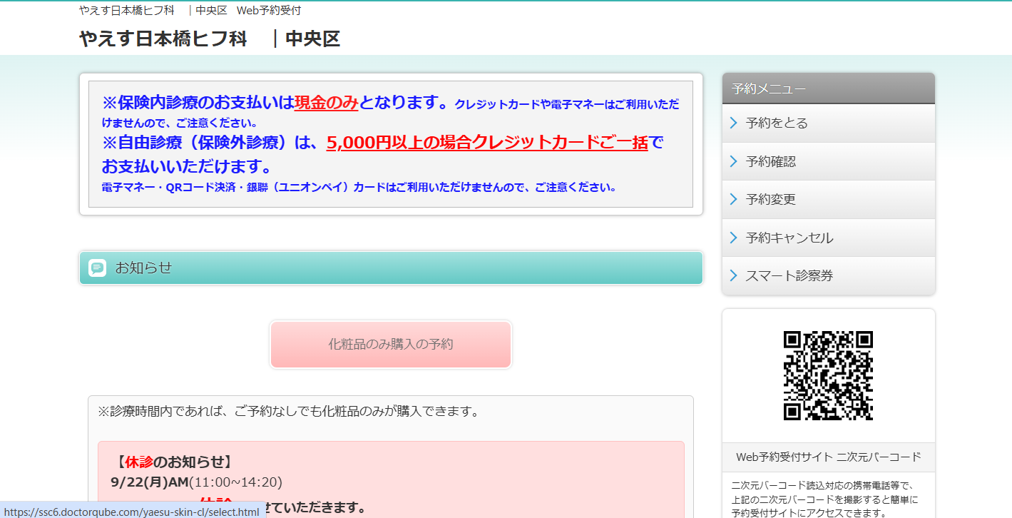
Task: Click the 予約メニュー panel header
Action: coord(828,88)
